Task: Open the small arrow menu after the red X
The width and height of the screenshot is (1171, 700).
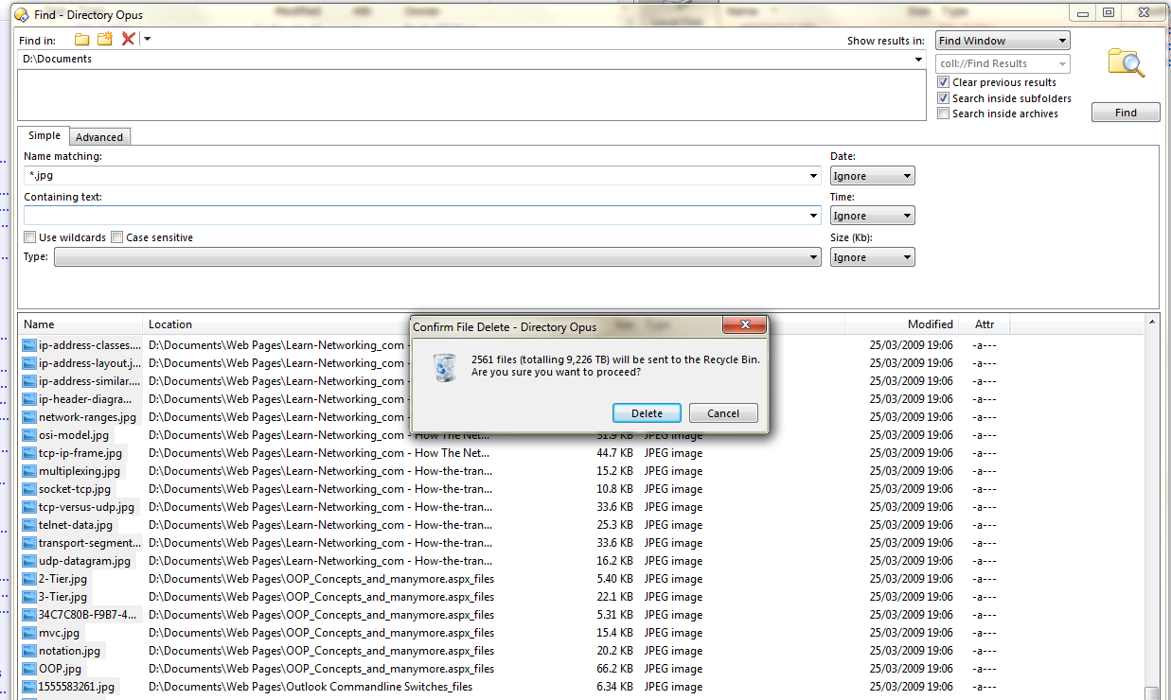Action: [x=148, y=39]
